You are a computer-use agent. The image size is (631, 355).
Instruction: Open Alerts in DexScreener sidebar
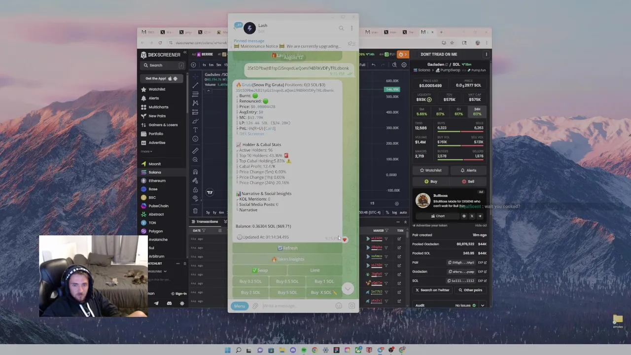tap(154, 98)
